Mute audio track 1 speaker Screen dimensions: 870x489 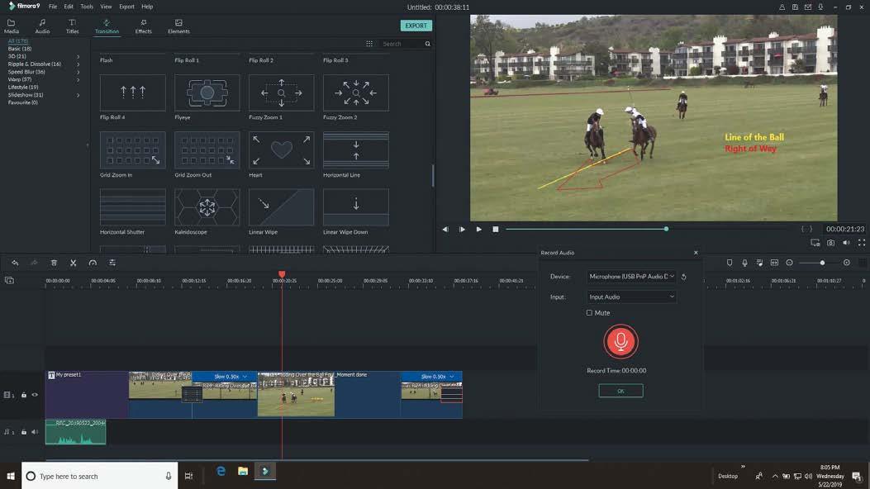tap(35, 432)
